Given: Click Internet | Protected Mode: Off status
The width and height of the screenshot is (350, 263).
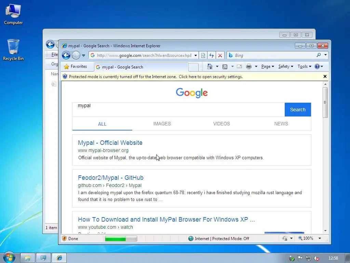Looking at the screenshot, I should 219,239.
